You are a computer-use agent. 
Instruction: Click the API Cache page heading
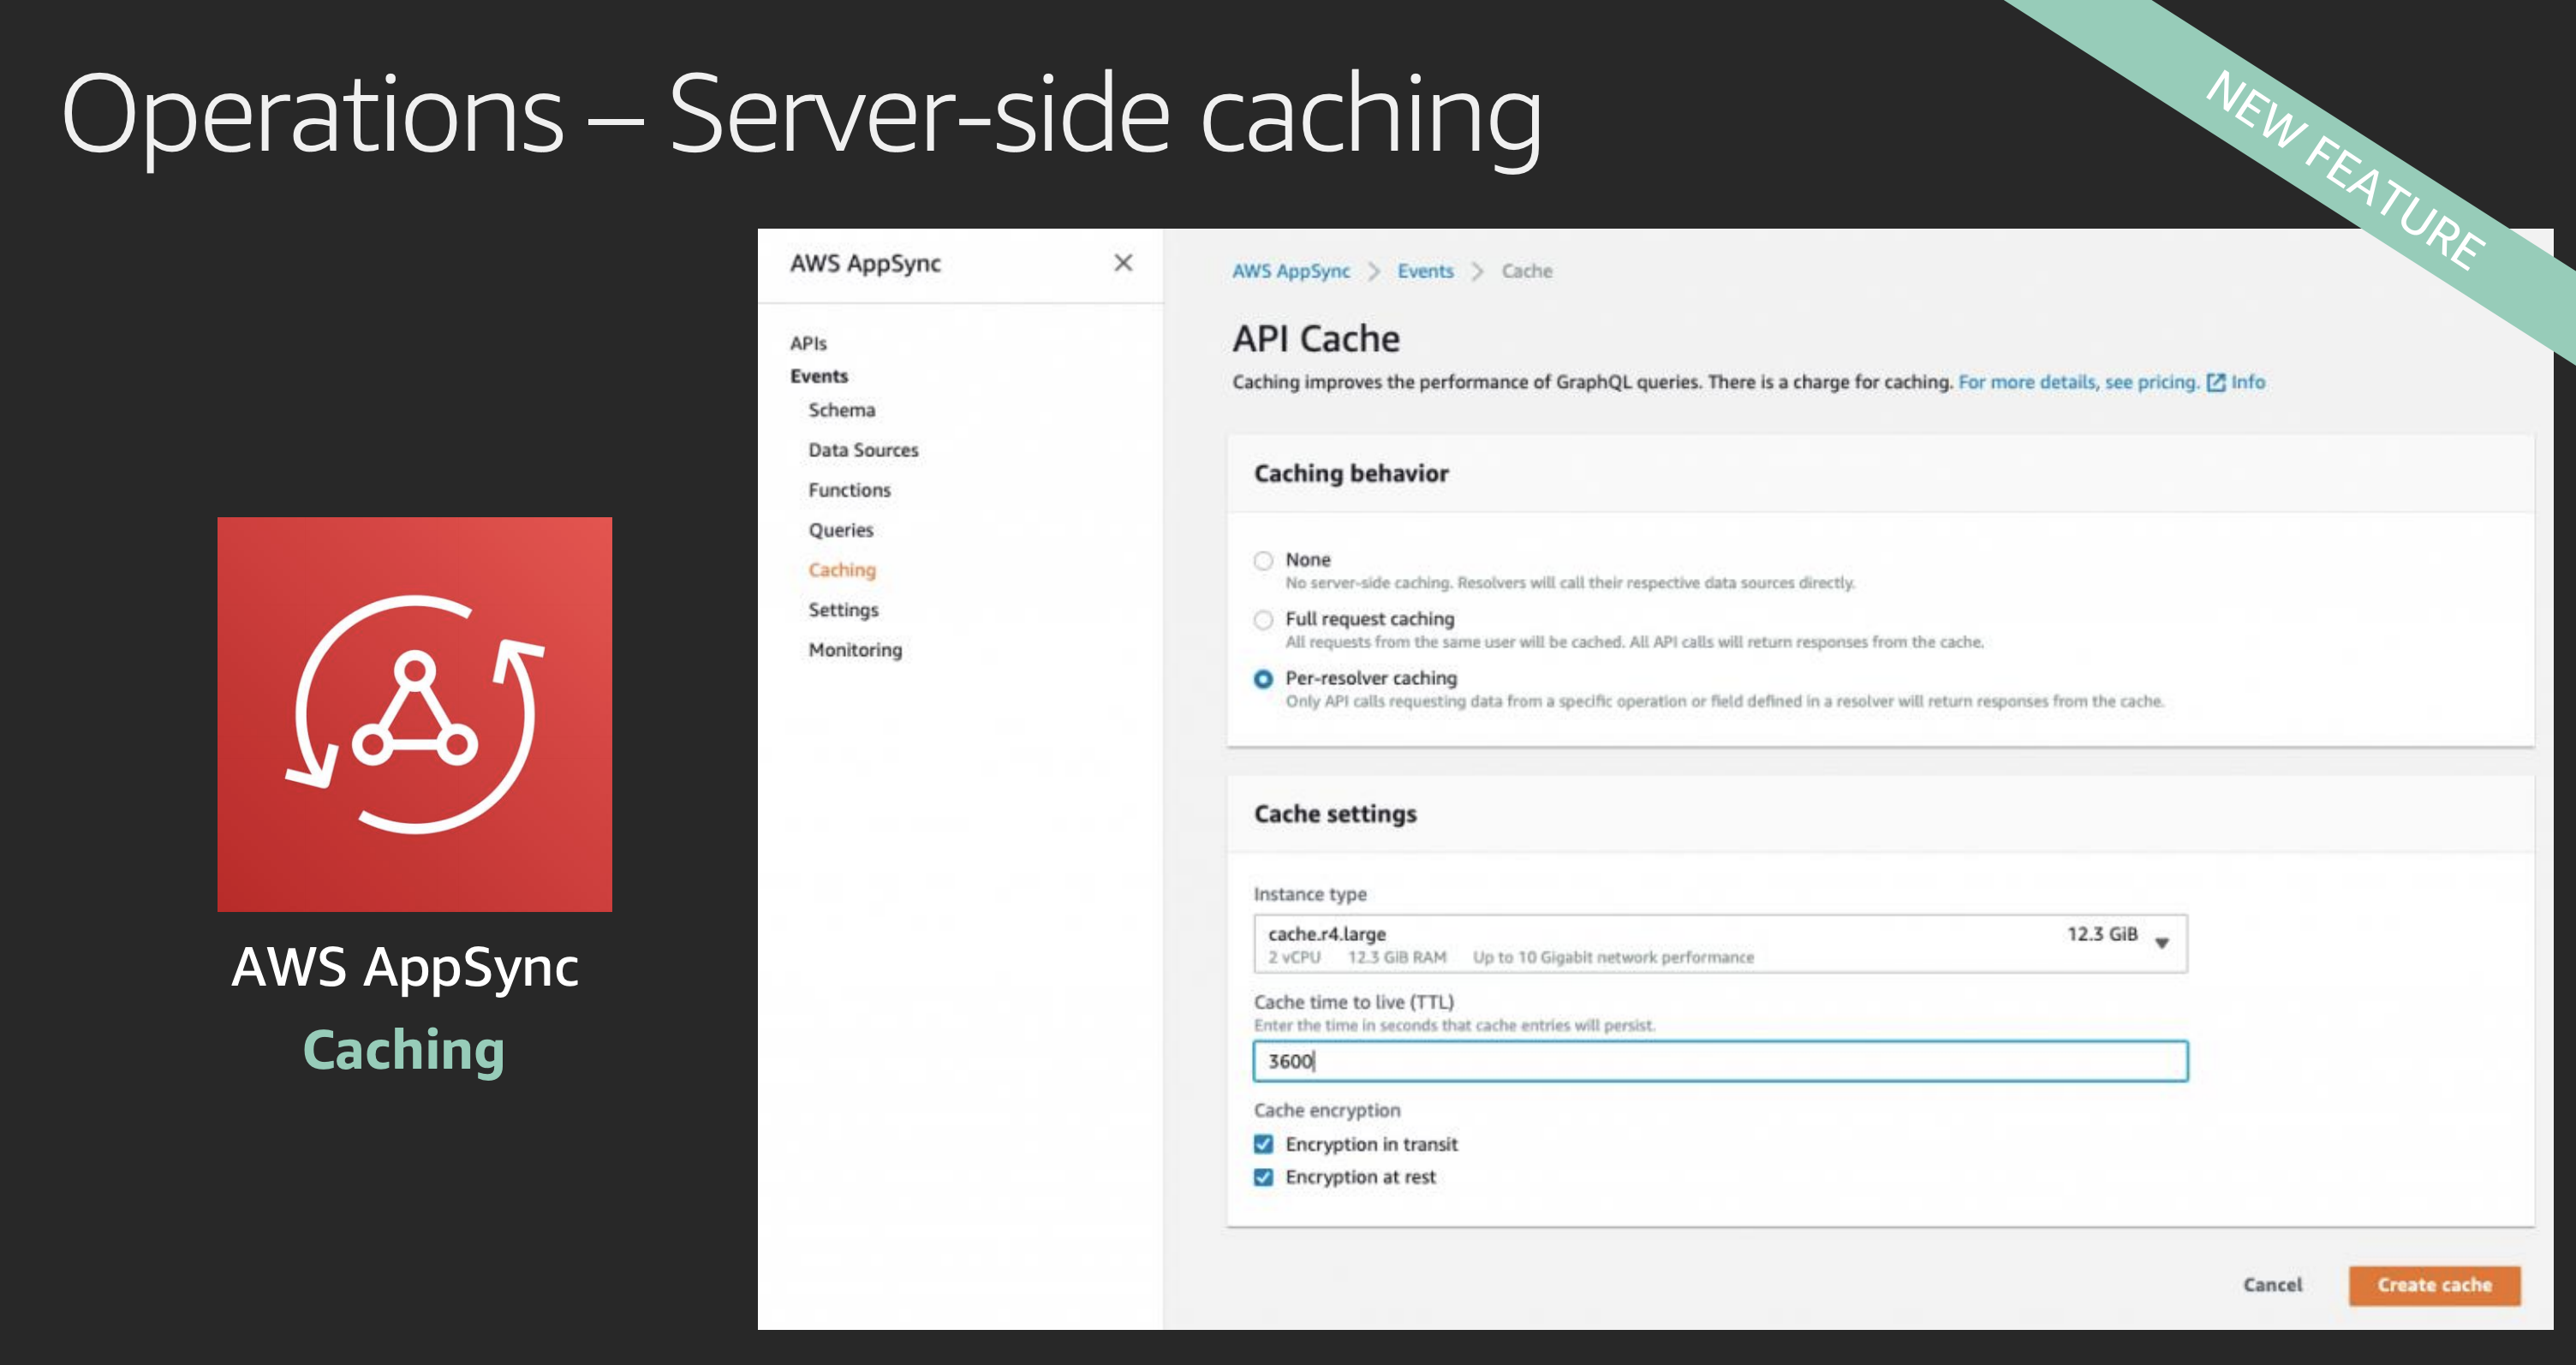[1316, 339]
